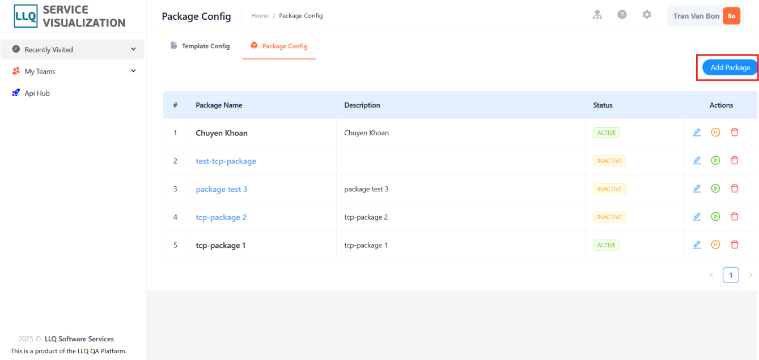Open the package test 3 link

click(x=222, y=189)
